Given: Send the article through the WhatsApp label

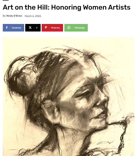Looking at the screenshot, I should pos(80,28).
